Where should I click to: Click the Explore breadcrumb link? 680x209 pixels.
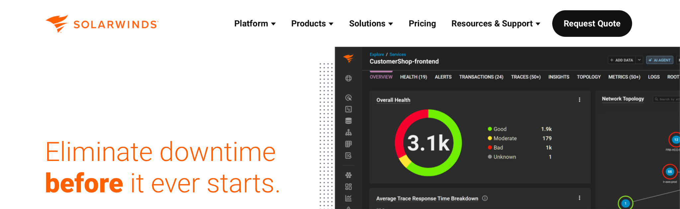click(377, 54)
